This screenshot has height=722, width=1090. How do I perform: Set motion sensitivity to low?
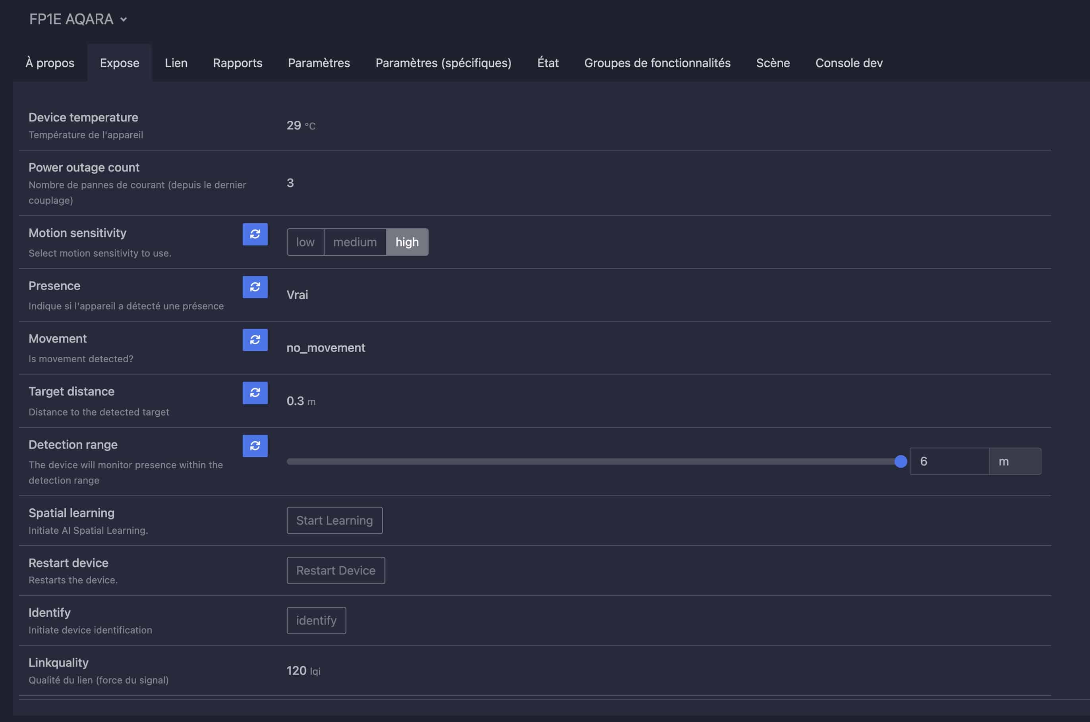(x=305, y=242)
